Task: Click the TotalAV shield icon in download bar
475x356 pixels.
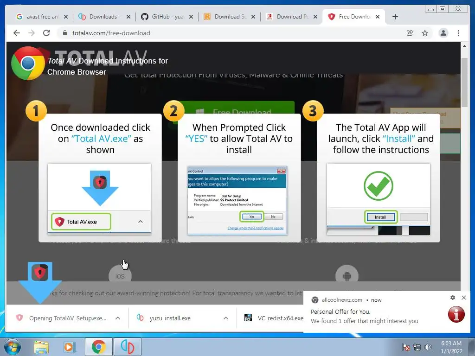Action: (19, 318)
